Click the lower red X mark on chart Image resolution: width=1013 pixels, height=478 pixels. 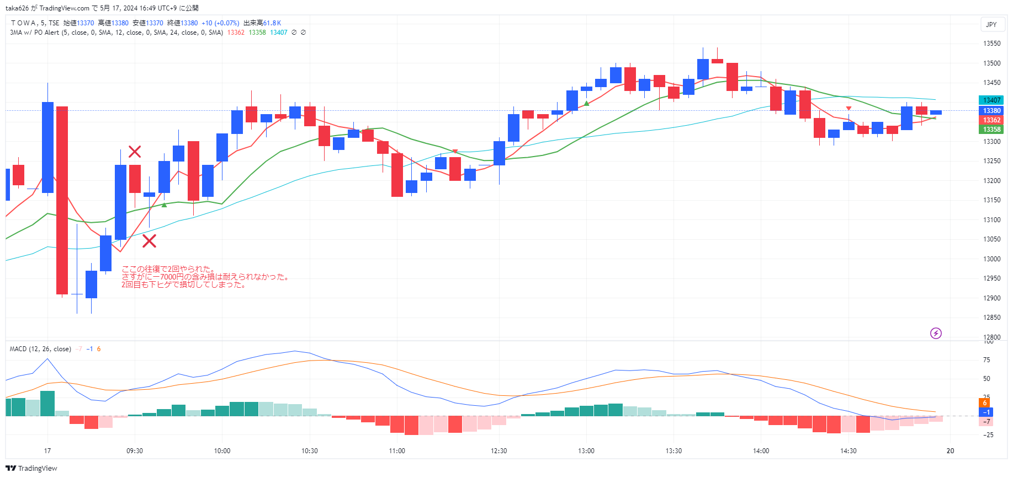(x=149, y=241)
